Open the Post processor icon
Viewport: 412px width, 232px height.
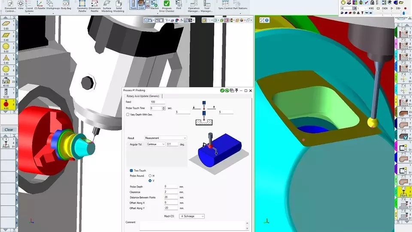tap(179, 5)
